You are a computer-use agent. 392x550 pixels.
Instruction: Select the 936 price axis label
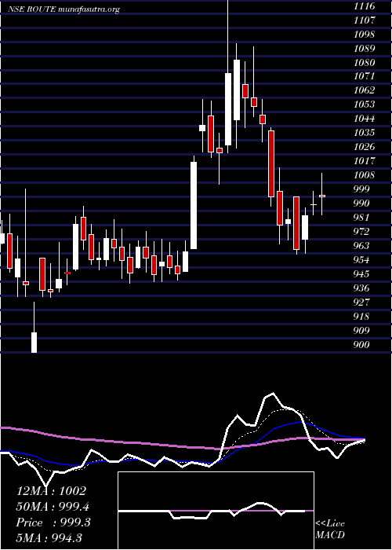(x=362, y=288)
